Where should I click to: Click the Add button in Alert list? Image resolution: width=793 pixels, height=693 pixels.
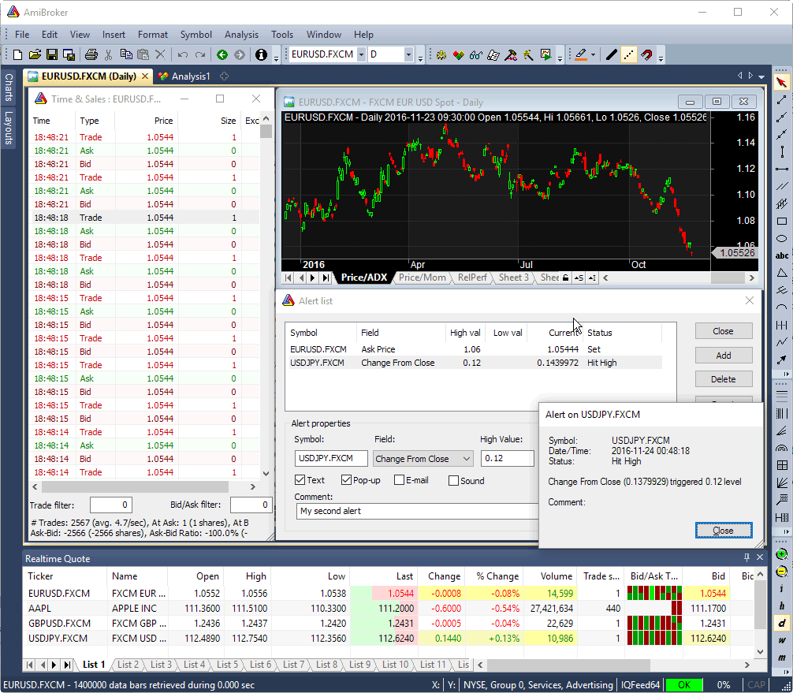[724, 355]
